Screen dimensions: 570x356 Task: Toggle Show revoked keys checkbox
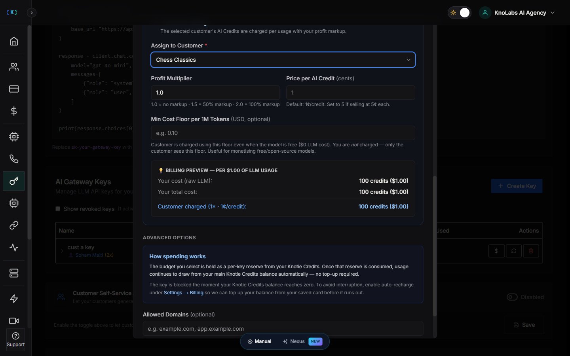pos(58,209)
